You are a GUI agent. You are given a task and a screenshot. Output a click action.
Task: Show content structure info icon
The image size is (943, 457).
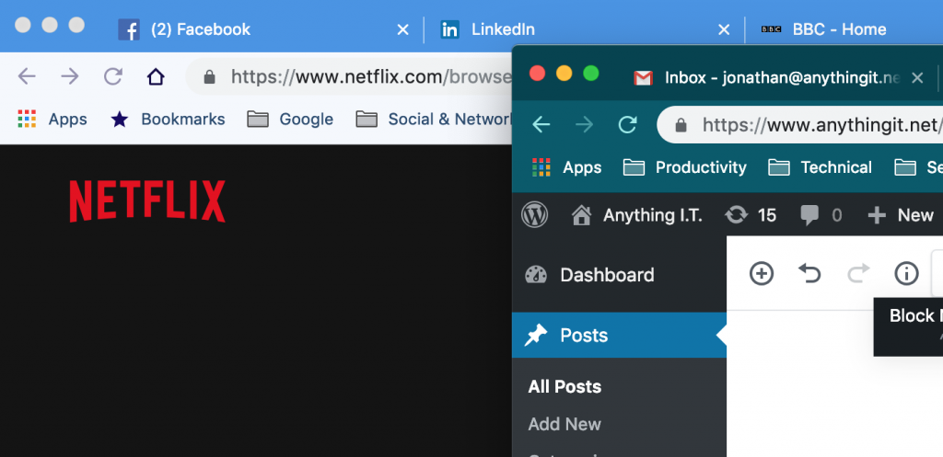[x=906, y=274]
